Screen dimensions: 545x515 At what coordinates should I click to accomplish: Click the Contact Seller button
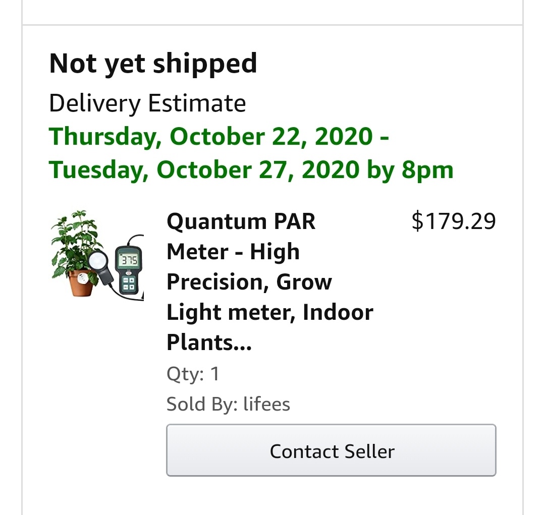[331, 450]
